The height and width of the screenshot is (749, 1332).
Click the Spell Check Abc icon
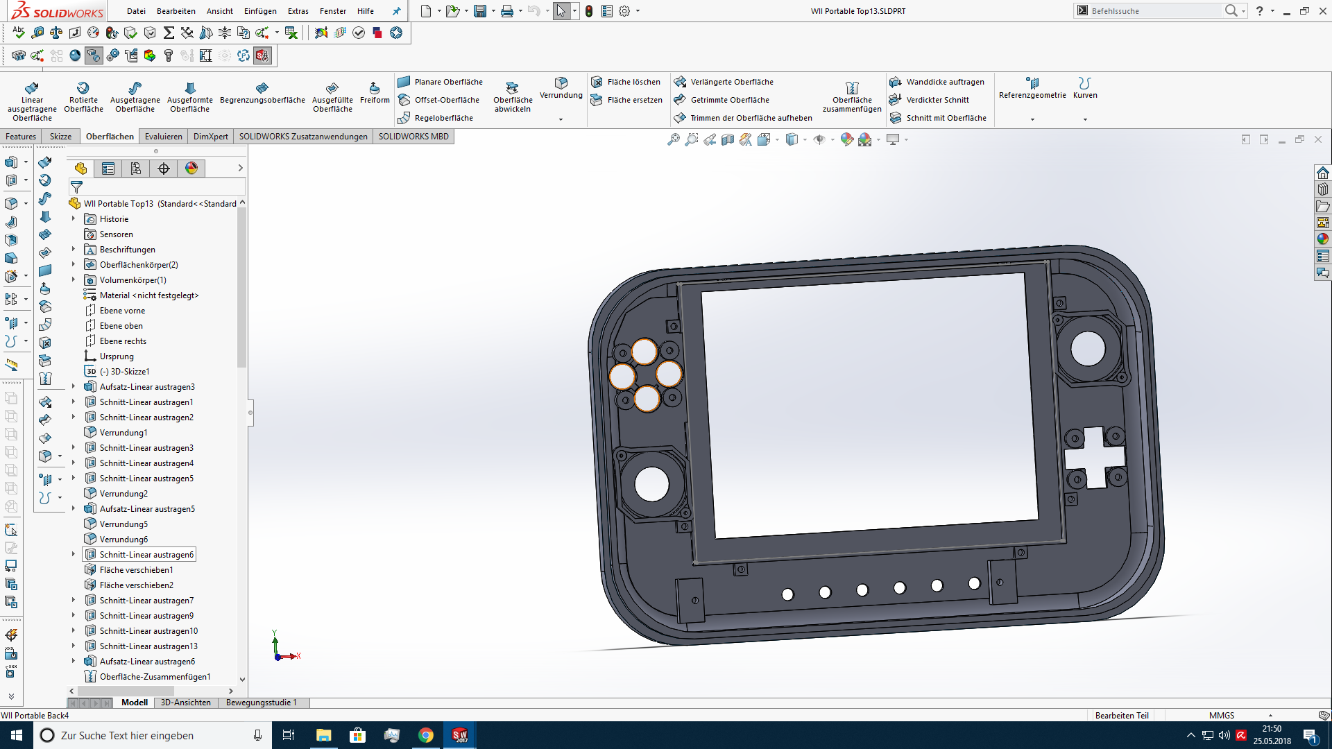19,33
